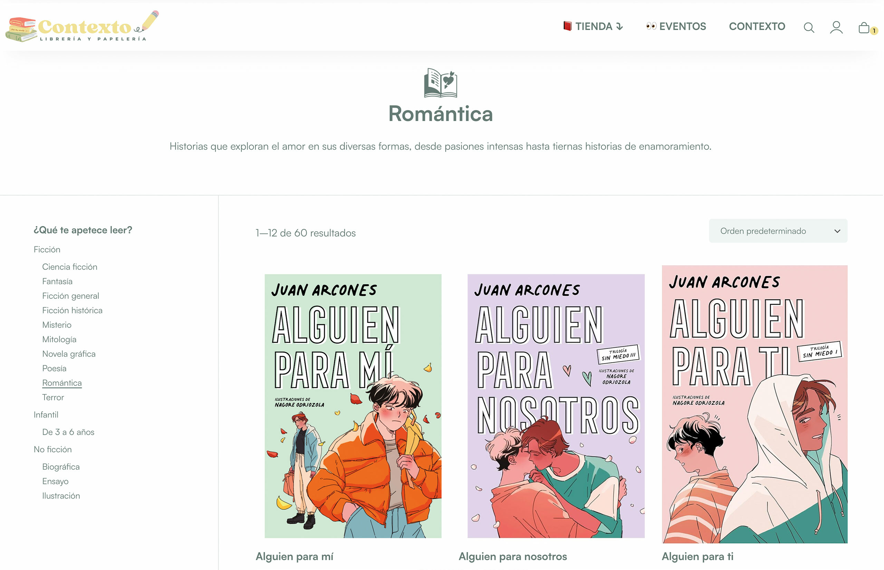Open the shopping bag cart icon
The height and width of the screenshot is (570, 884).
pos(865,27)
